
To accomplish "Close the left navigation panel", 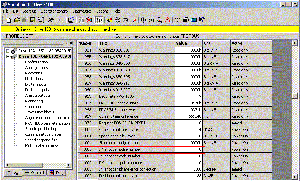I will point(71,43).
